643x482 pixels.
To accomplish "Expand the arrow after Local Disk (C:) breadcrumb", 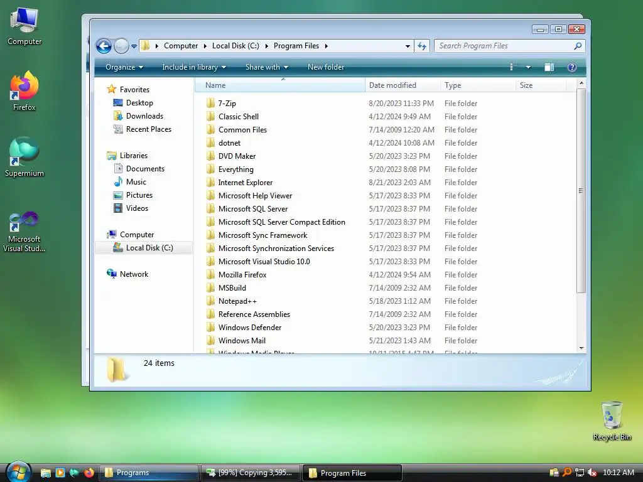I will [x=266, y=46].
